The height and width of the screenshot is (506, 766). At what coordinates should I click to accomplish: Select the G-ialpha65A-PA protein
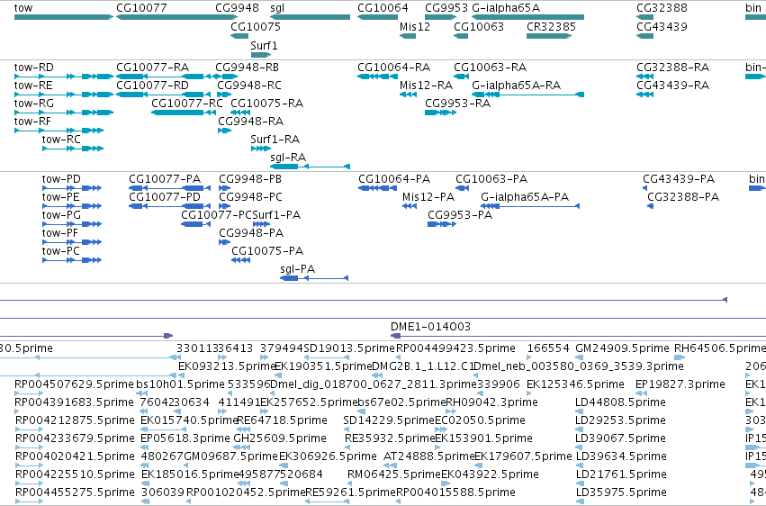tap(530, 206)
